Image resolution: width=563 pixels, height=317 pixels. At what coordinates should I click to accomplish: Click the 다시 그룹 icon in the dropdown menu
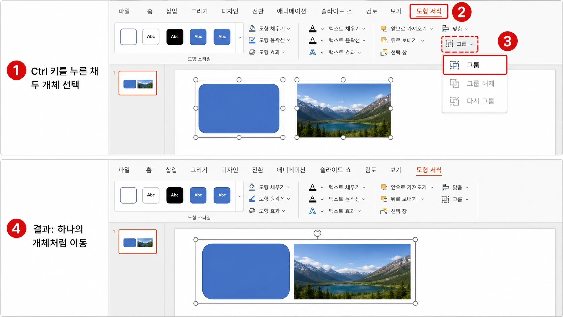click(455, 101)
